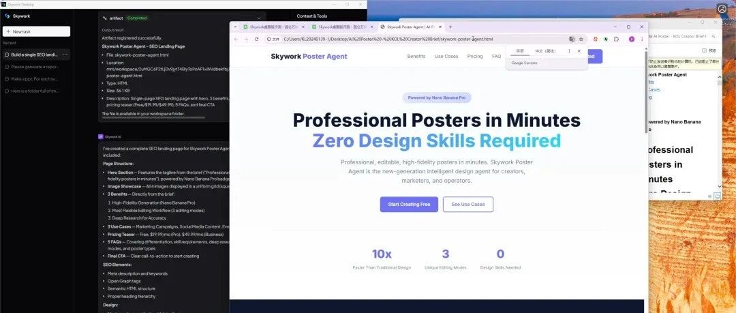Click Start Creating Free button

point(409,205)
